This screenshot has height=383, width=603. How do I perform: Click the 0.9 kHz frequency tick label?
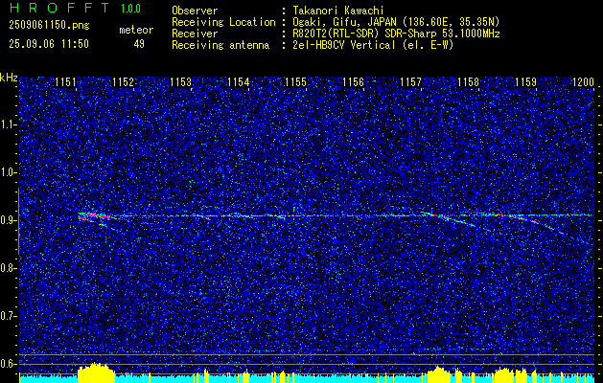point(7,220)
